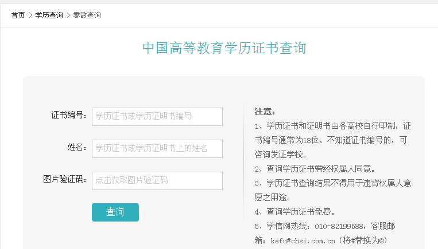Image resolution: width=438 pixels, height=249 pixels.
Task: Select the 零散查询 breadcrumb item
Action: click(x=87, y=15)
